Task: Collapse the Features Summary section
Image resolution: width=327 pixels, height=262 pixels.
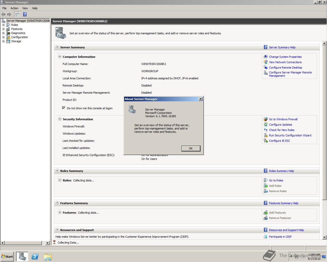Action: pyautogui.click(x=57, y=203)
